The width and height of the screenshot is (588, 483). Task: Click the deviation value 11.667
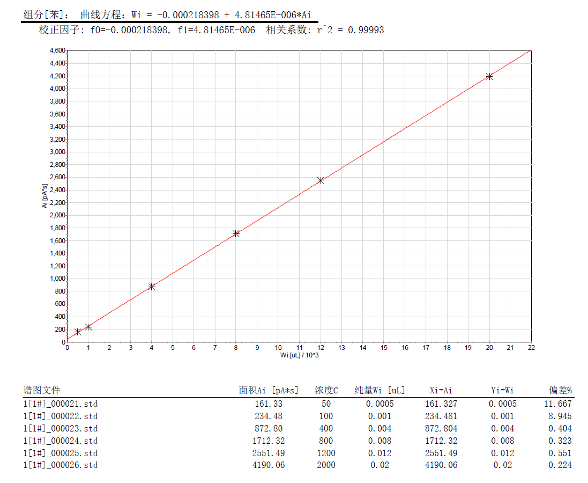click(x=560, y=404)
